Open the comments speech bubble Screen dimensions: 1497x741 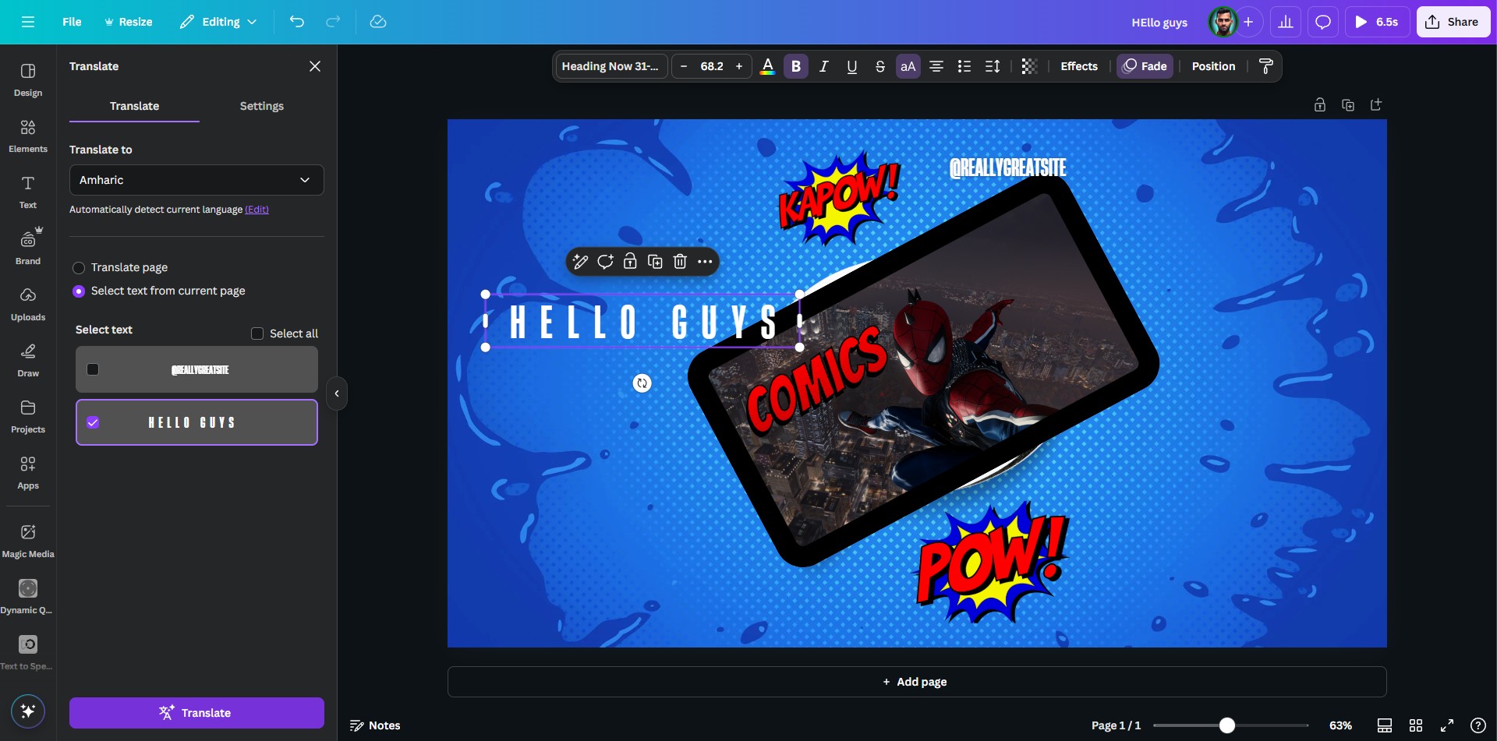point(1323,22)
